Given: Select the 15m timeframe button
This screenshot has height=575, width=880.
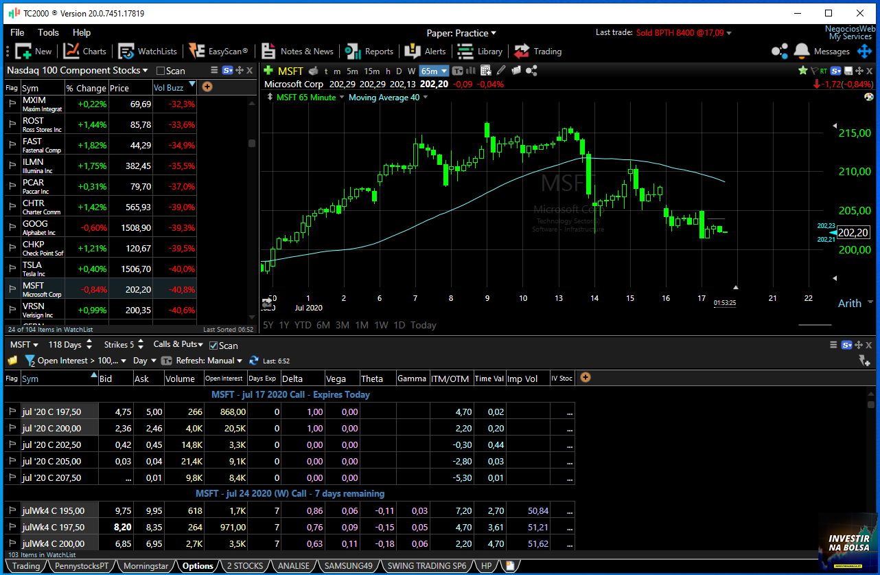Looking at the screenshot, I should coord(371,71).
